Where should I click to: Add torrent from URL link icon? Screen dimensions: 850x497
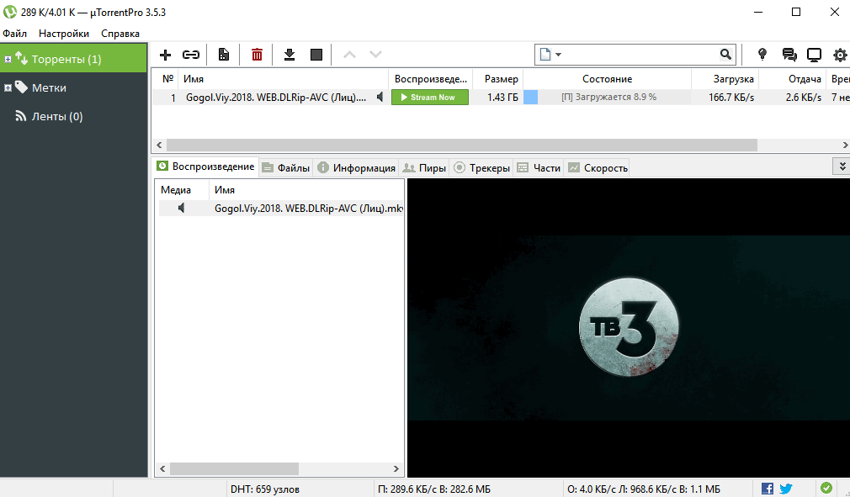tap(191, 55)
